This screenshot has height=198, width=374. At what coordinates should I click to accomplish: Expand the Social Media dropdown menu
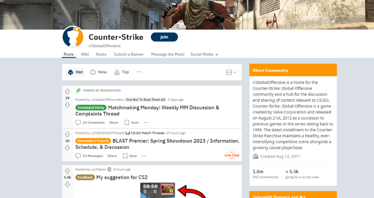(204, 55)
